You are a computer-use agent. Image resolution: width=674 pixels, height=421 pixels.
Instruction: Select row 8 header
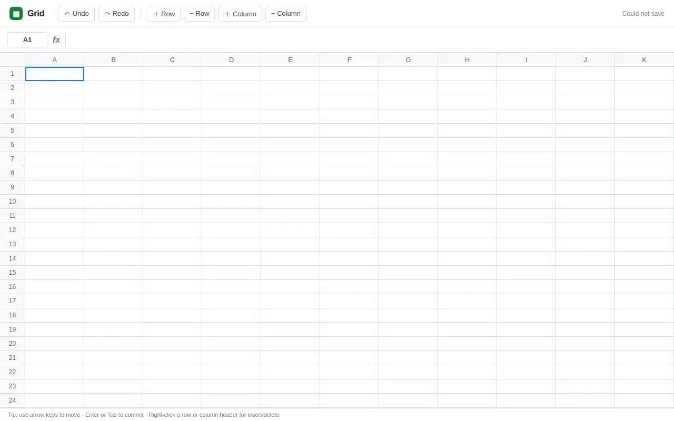tap(13, 173)
